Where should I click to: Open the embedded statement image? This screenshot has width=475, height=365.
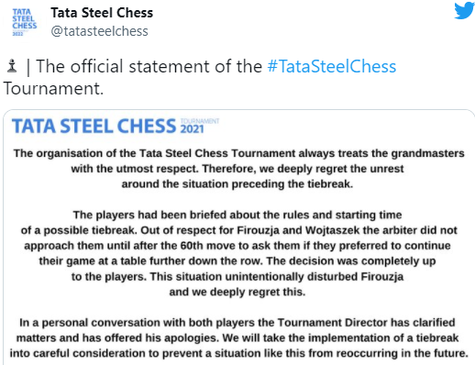point(239,238)
